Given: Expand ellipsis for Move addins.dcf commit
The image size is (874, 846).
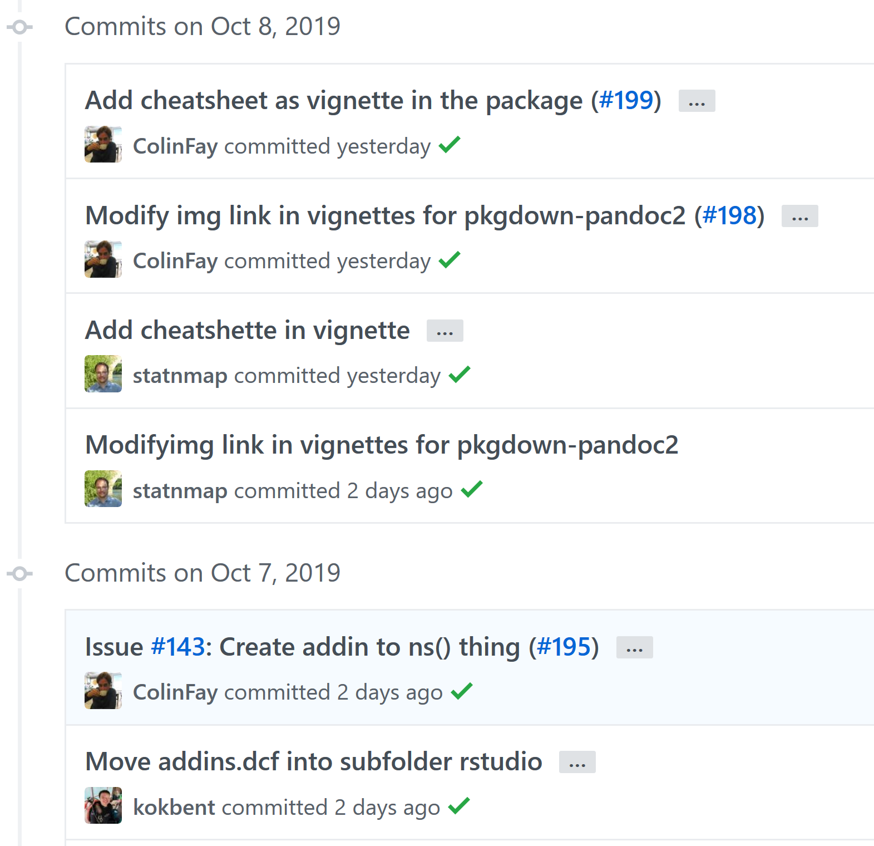Looking at the screenshot, I should click(x=577, y=762).
